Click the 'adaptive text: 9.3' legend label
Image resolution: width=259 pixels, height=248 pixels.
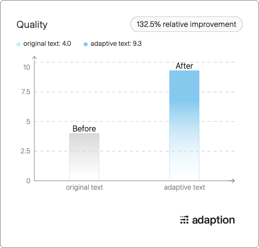pos(116,44)
